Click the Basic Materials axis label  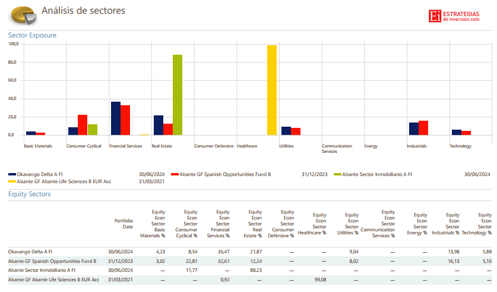click(x=38, y=146)
